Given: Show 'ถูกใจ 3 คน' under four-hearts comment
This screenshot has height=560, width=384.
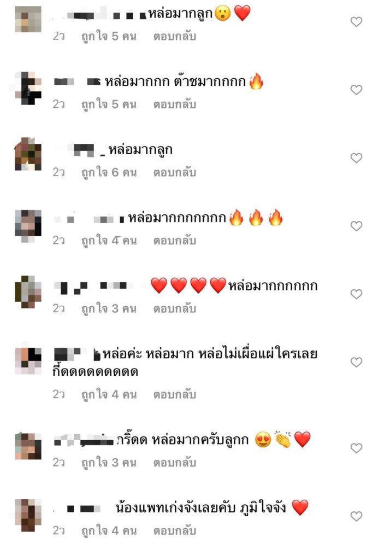Looking at the screenshot, I should tap(109, 308).
